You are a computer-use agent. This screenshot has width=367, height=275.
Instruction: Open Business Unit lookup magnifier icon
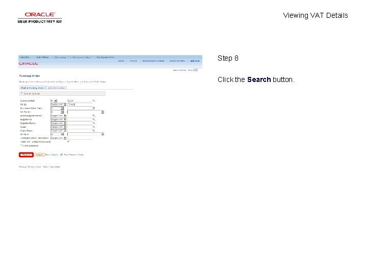(94, 101)
